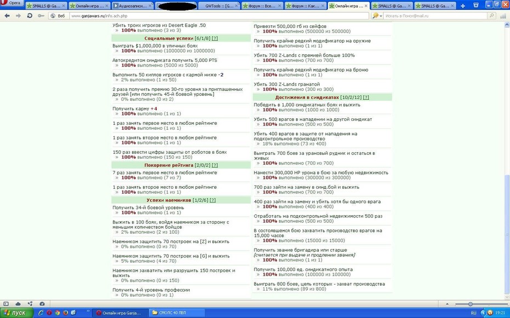Open the Opera main menu button
Viewport: 510px width, 318px height.
pos(12,3)
